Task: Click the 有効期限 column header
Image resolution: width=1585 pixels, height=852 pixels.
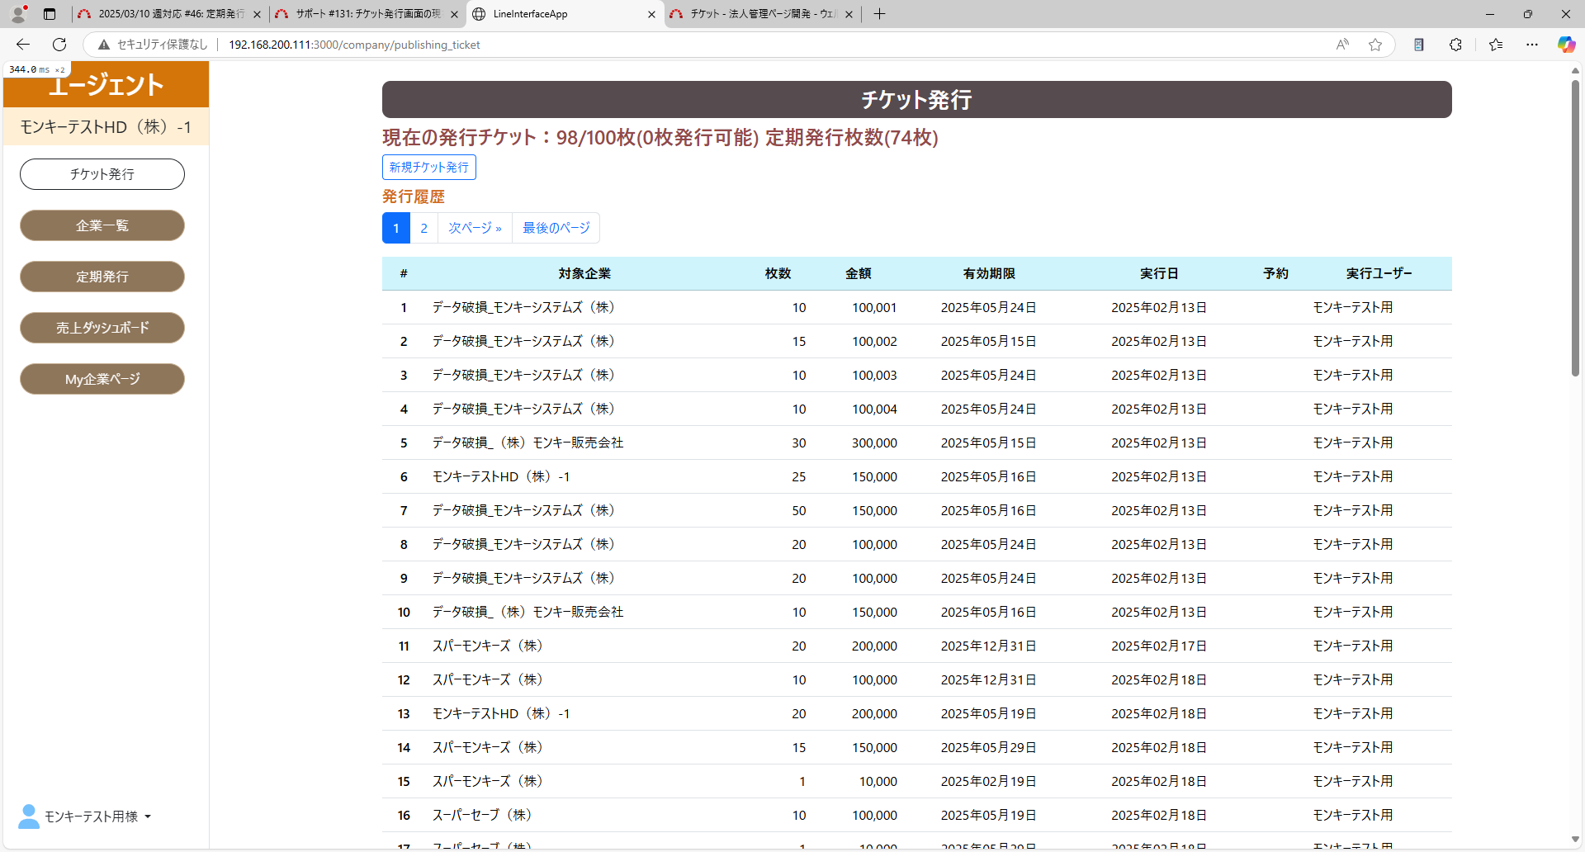Action: tap(989, 273)
